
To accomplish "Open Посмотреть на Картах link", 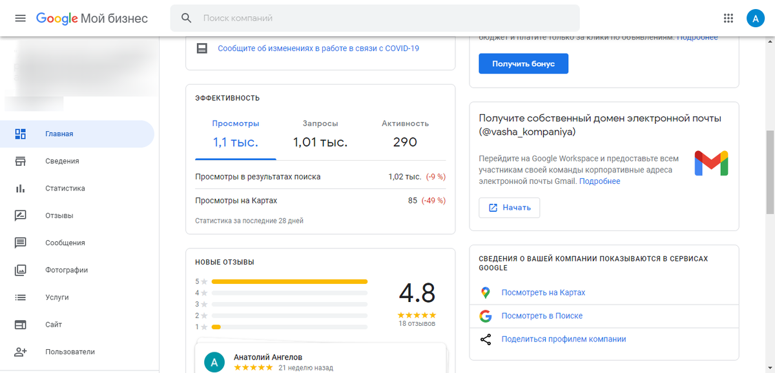I will [543, 292].
